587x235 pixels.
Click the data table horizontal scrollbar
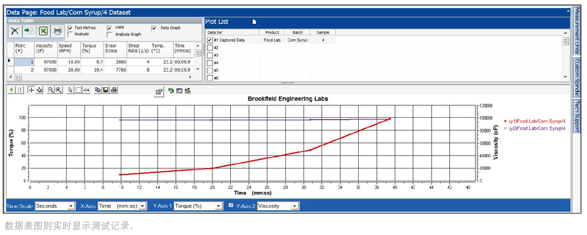(x=101, y=76)
